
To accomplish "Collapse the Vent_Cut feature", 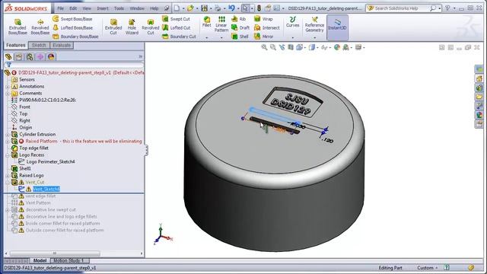I will click(8, 183).
